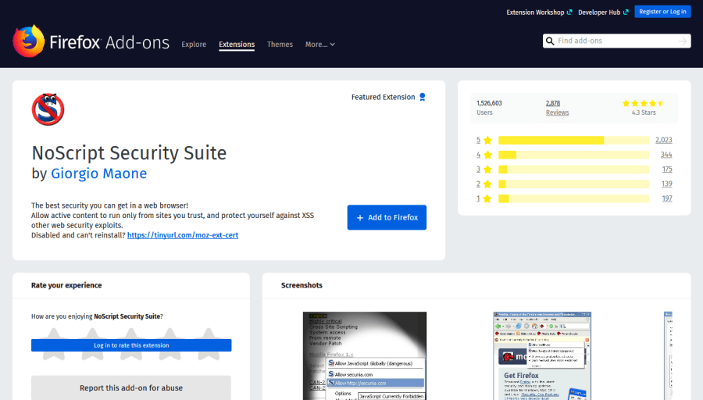Expand the More… dropdown menu

[320, 45]
